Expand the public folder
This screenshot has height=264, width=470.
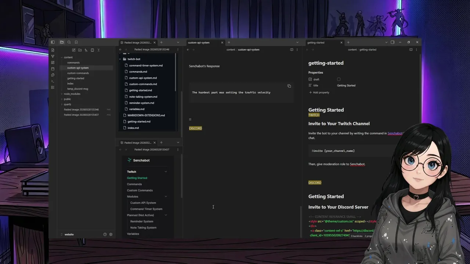(62, 99)
